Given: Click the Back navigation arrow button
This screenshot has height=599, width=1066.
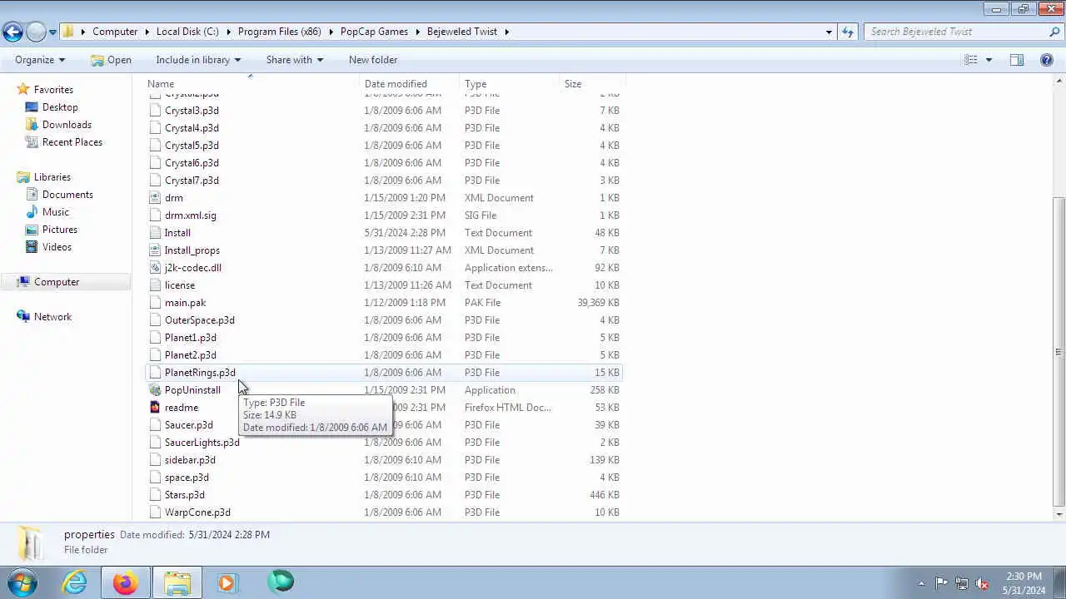Looking at the screenshot, I should click(x=12, y=32).
